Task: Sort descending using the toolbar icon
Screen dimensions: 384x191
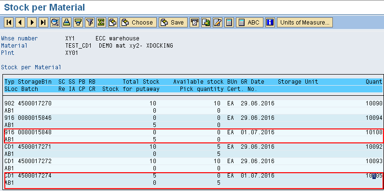Action: [78, 23]
